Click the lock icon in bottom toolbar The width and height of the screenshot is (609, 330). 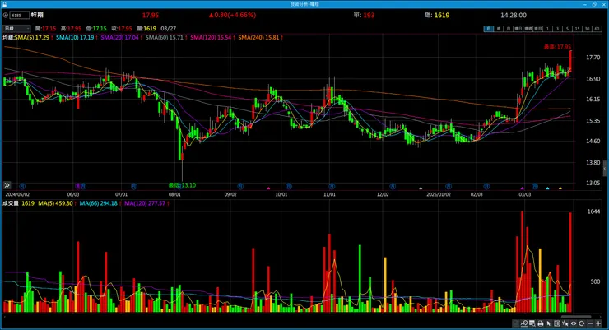pos(515,323)
